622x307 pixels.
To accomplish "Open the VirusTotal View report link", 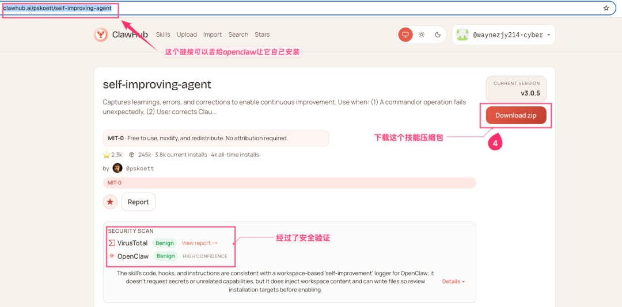I will [199, 243].
